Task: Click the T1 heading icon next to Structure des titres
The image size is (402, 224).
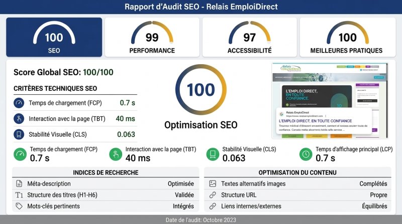Action: tap(19, 195)
